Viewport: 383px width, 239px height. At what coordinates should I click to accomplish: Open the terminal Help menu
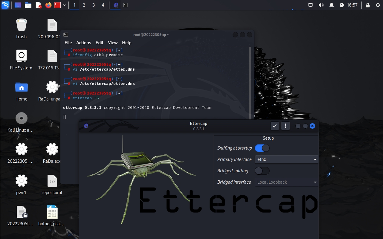click(127, 43)
